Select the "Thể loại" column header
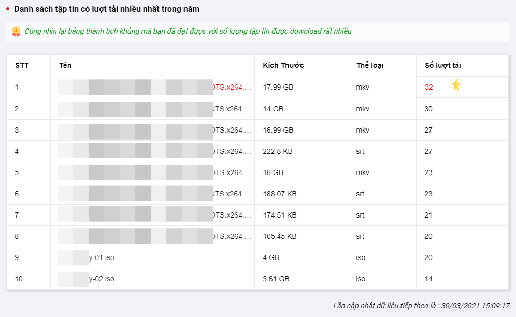The width and height of the screenshot is (516, 317). [x=370, y=65]
